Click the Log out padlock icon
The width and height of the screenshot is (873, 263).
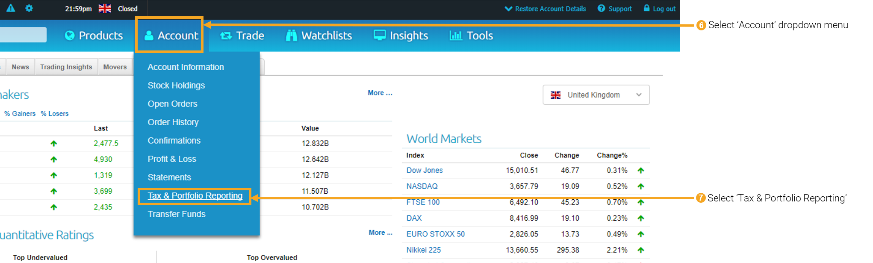pyautogui.click(x=647, y=8)
